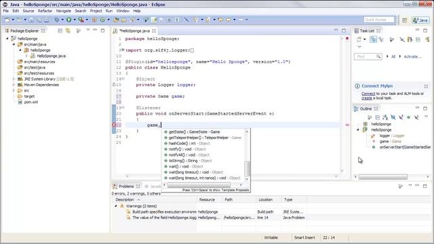This screenshot has height=244, width=434.
Task: Click the Run Last Tool external tools icon
Action: (81, 20)
